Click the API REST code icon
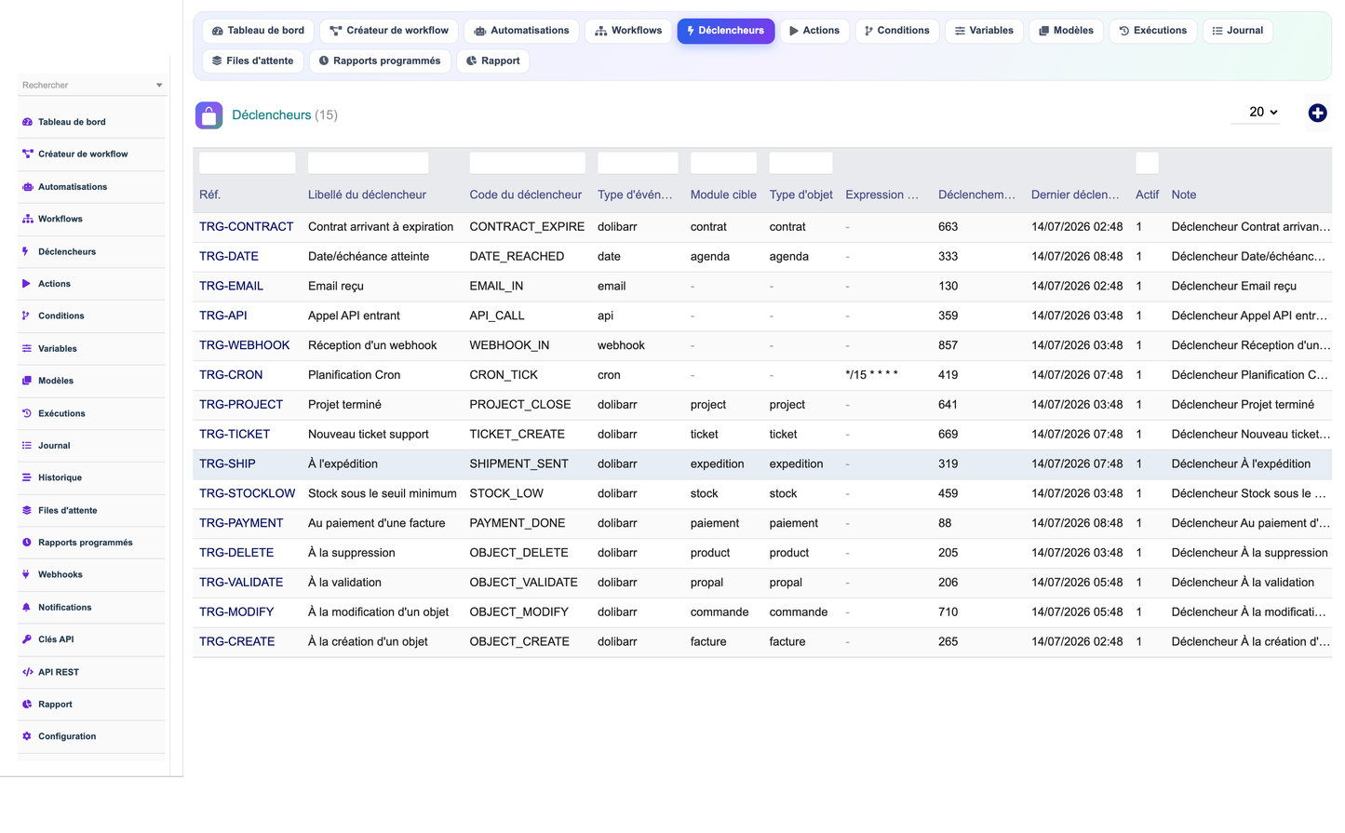This screenshot has height=833, width=1345. point(27,672)
